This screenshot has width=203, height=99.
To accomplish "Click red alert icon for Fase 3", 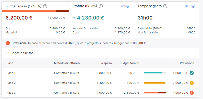I will (192, 93).
